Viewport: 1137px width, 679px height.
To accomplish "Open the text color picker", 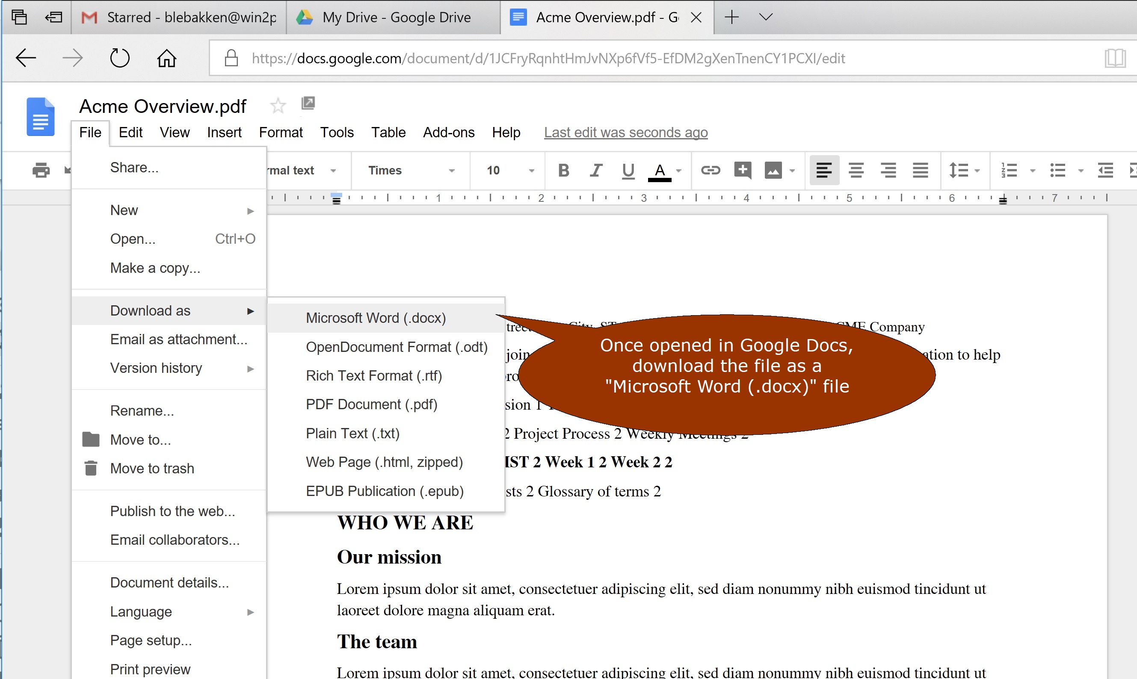I will click(x=660, y=172).
